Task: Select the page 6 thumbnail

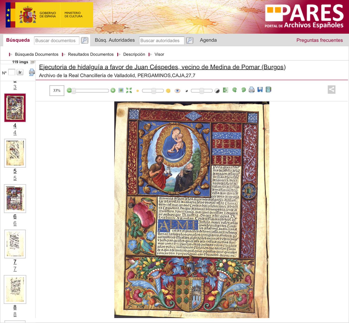Action: [15, 199]
